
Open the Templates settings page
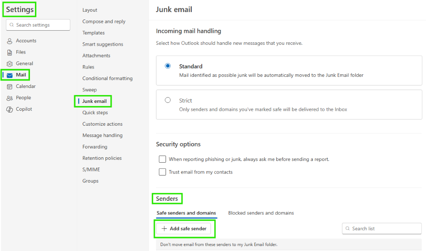94,33
